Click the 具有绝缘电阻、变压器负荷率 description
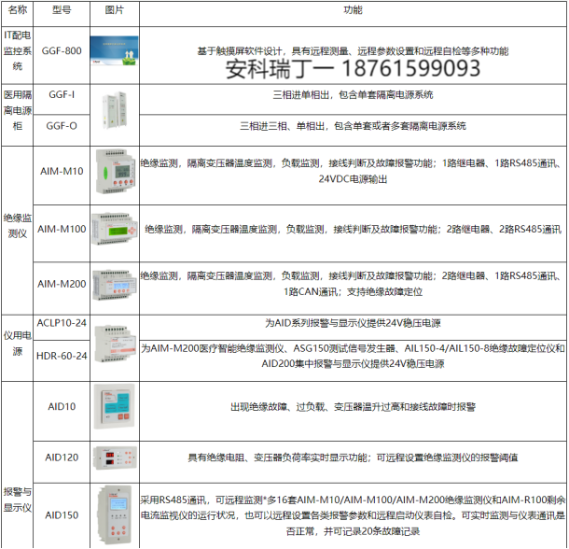Screen dimensions: 569x549 click(x=354, y=457)
